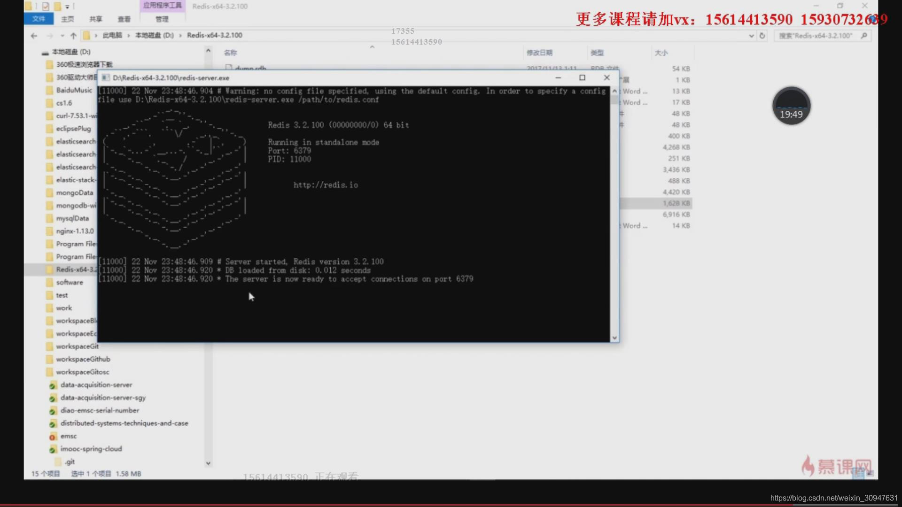The width and height of the screenshot is (902, 507).
Task: Open Customize Quick Access Toolbar dropdown
Action: [x=67, y=7]
